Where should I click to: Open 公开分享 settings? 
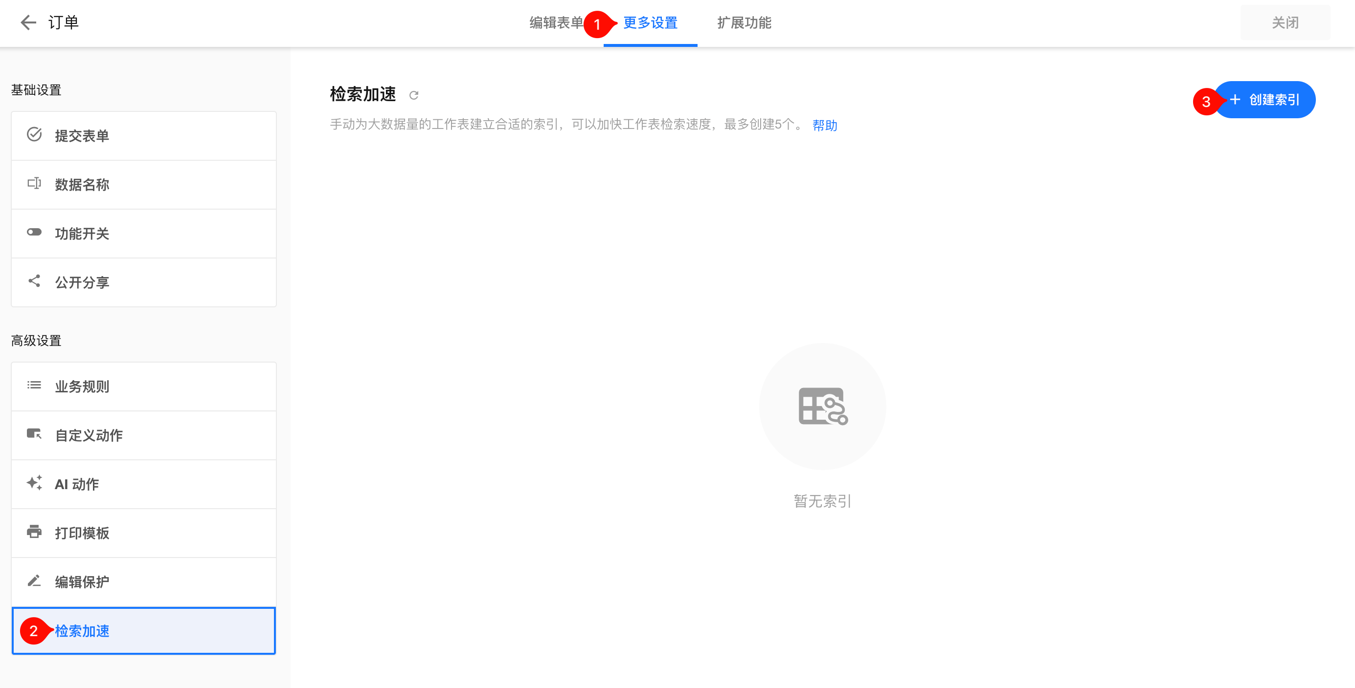tap(144, 282)
